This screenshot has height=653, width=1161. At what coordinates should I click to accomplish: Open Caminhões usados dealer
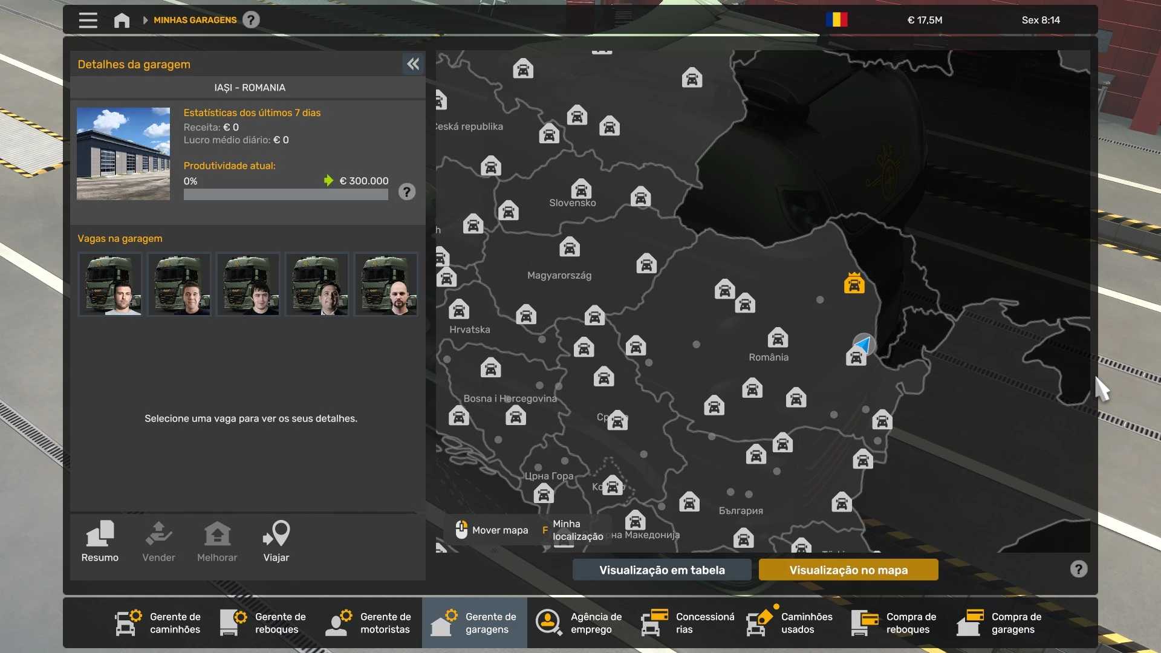click(x=790, y=623)
